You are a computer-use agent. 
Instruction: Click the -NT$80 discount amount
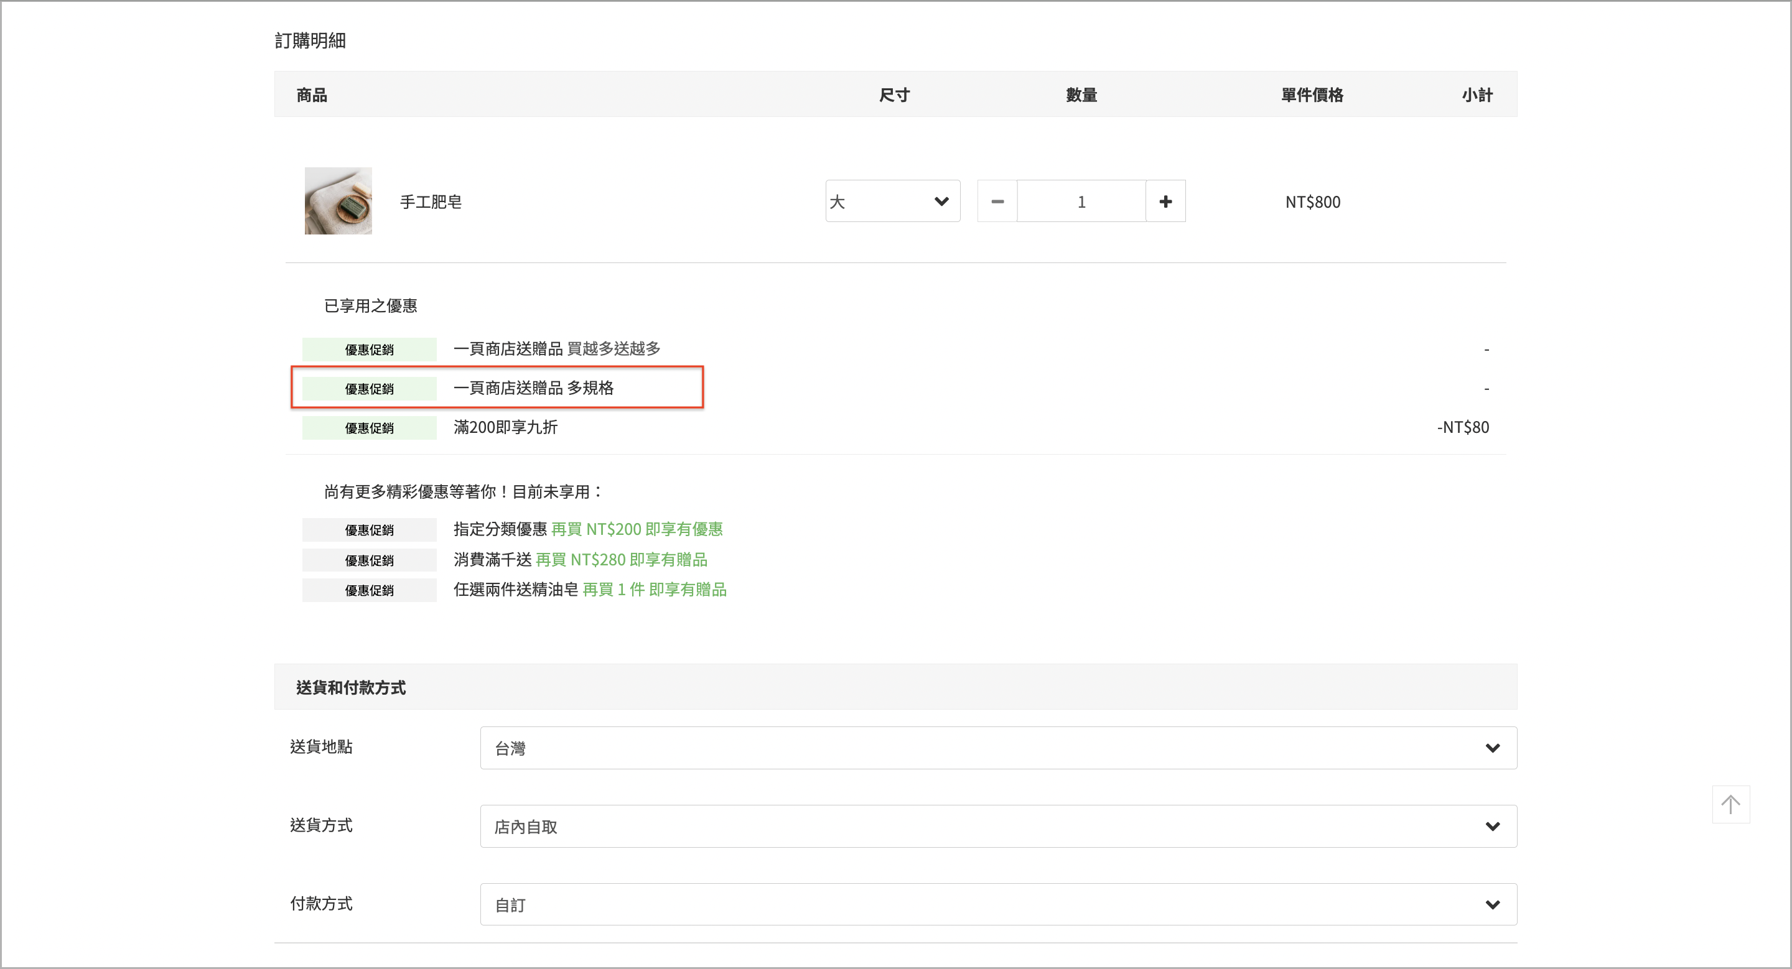(x=1463, y=427)
